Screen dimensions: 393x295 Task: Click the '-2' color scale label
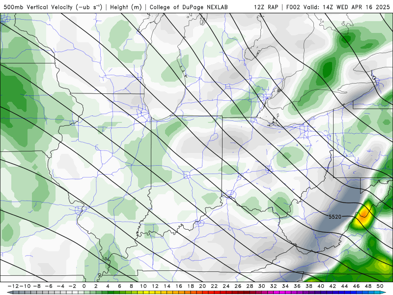point(72,286)
